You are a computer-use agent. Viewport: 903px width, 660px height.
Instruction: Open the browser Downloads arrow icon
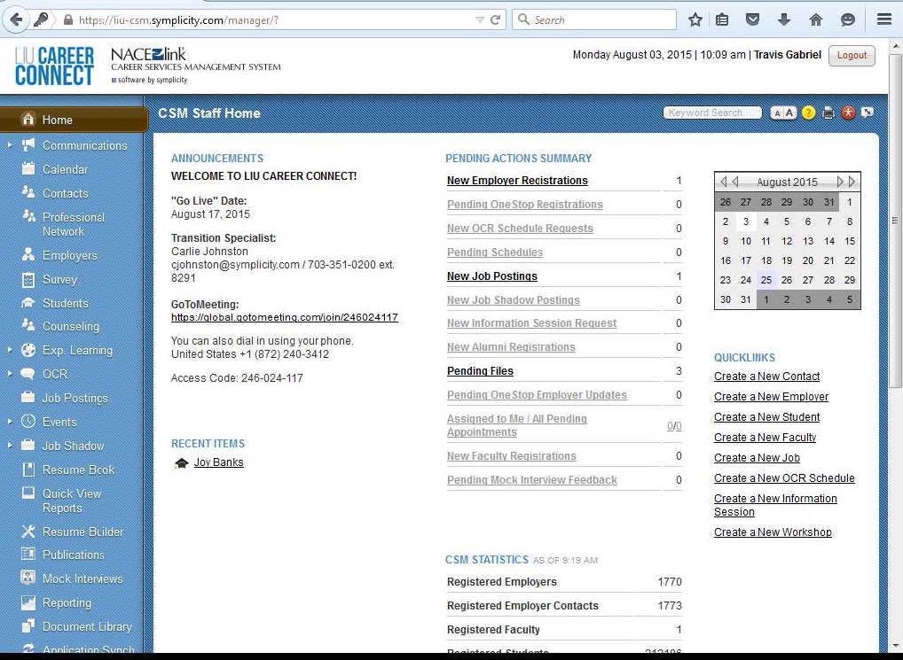781,19
